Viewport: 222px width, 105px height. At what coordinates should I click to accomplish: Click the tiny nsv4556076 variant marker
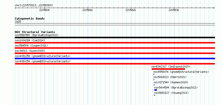[x=154, y=74]
